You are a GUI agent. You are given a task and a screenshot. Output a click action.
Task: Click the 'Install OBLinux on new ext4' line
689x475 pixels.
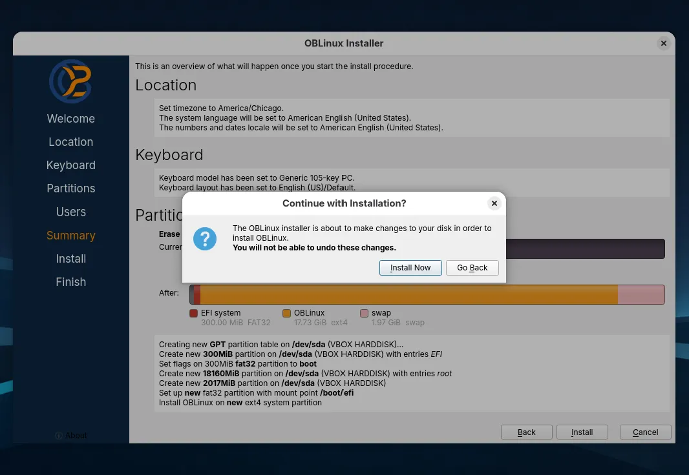(240, 402)
